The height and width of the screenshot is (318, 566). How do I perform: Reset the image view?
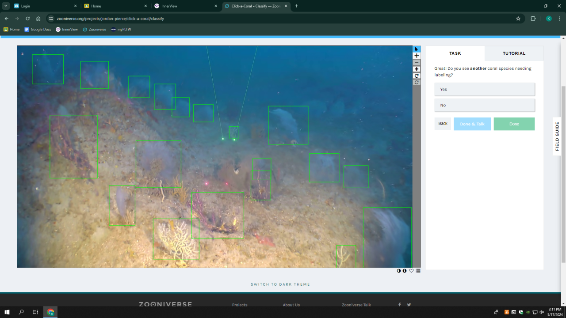(x=417, y=82)
